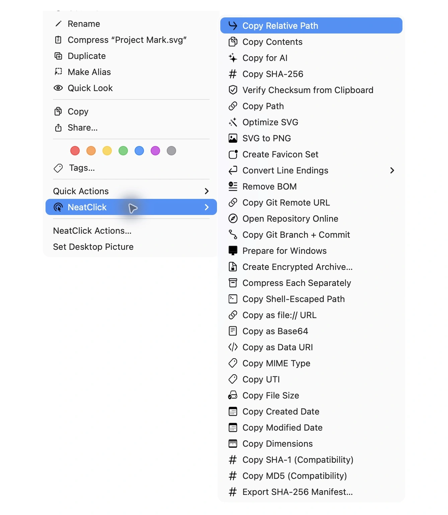
Task: Choose Rename from the context menu
Action: coord(131,23)
